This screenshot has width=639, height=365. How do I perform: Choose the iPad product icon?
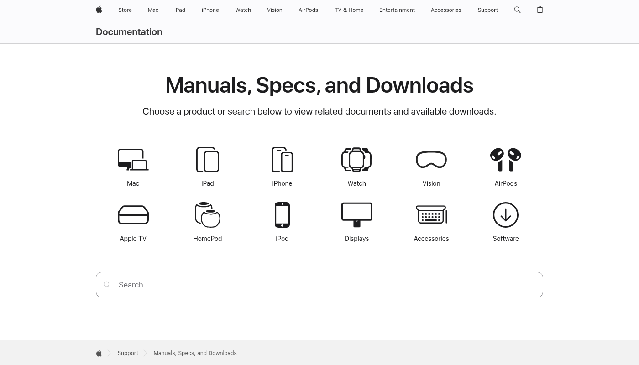click(208, 160)
